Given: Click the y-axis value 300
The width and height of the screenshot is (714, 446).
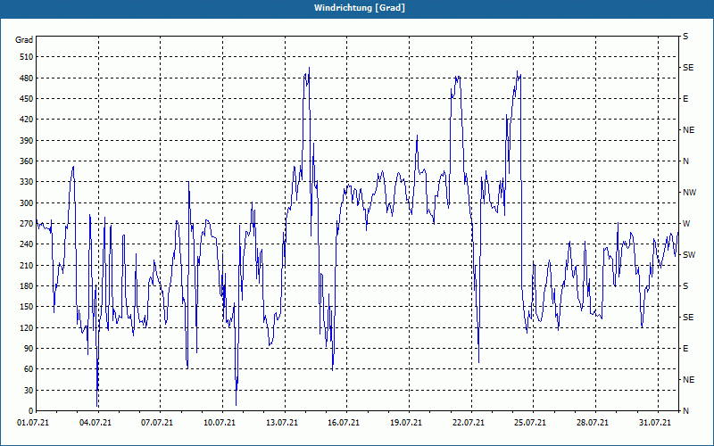Looking at the screenshot, I should 26,203.
